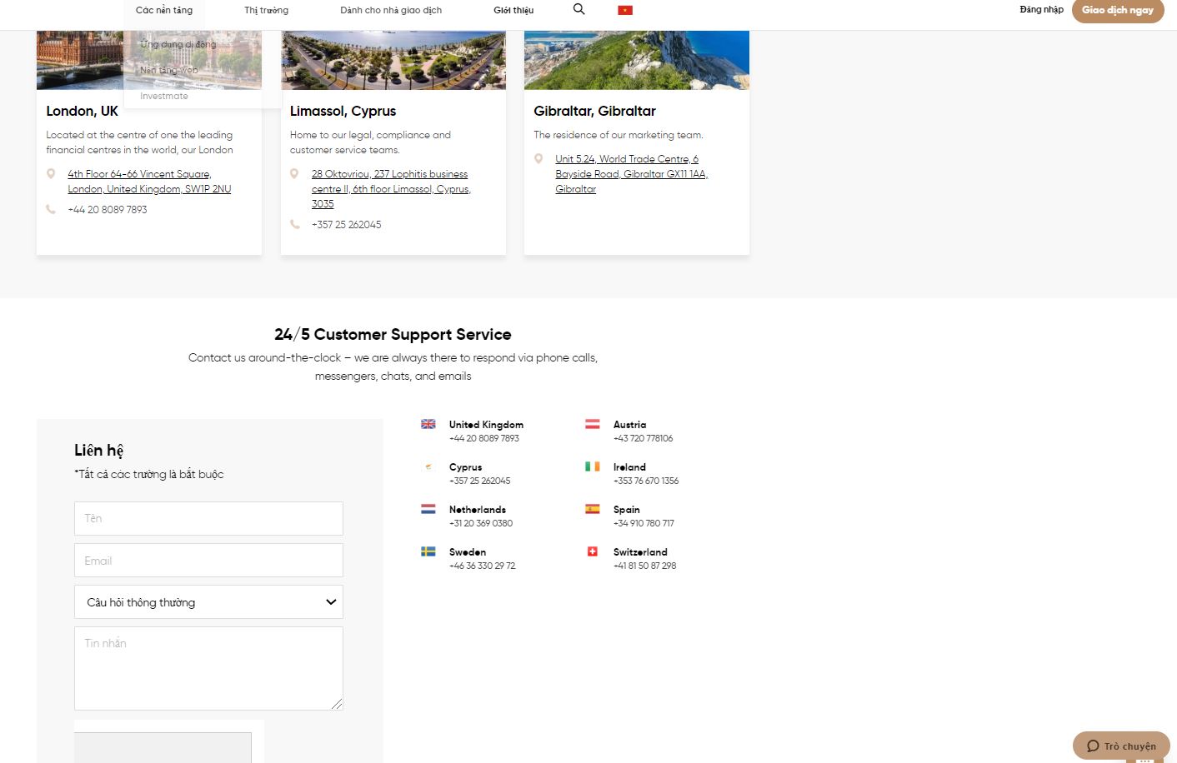Click the Vietnam flag language icon

[625, 10]
